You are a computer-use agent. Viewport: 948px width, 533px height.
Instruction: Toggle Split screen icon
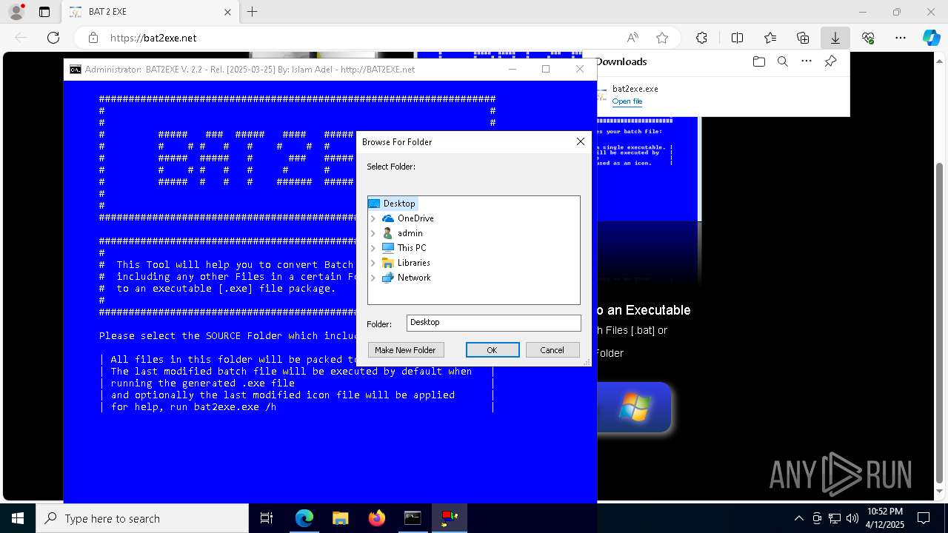coord(737,38)
